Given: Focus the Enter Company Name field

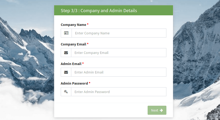Looking at the screenshot, I should (x=119, y=33).
